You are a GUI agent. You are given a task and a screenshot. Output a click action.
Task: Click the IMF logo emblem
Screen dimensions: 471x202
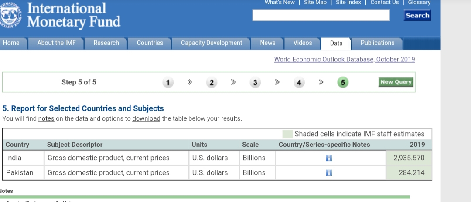pos(10,15)
